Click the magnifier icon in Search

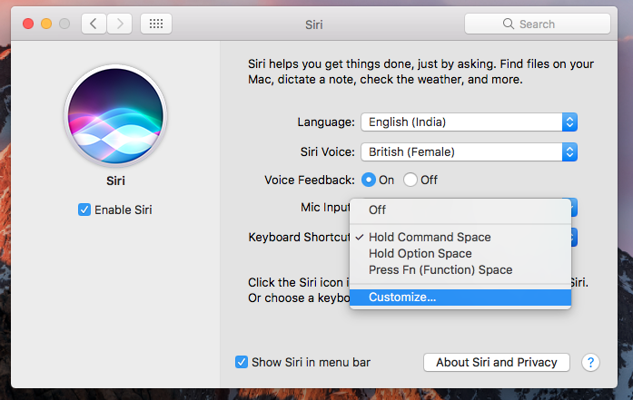509,24
